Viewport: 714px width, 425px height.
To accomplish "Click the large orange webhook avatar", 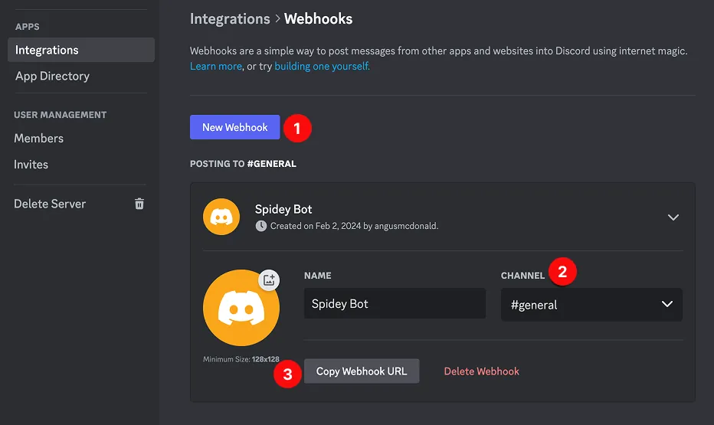I will coord(241,308).
